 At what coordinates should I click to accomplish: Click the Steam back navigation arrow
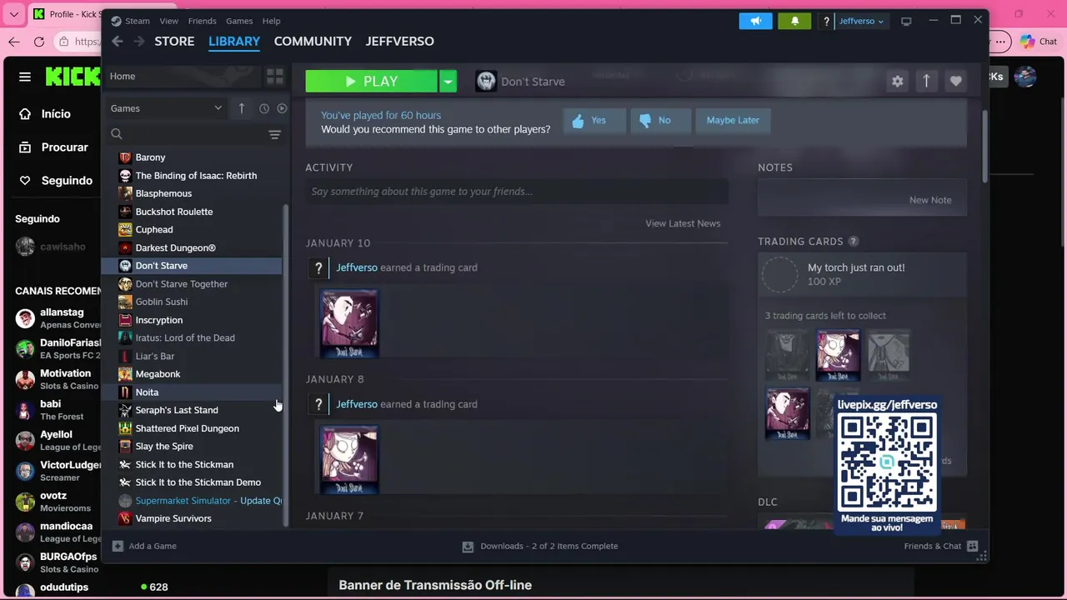tap(118, 41)
